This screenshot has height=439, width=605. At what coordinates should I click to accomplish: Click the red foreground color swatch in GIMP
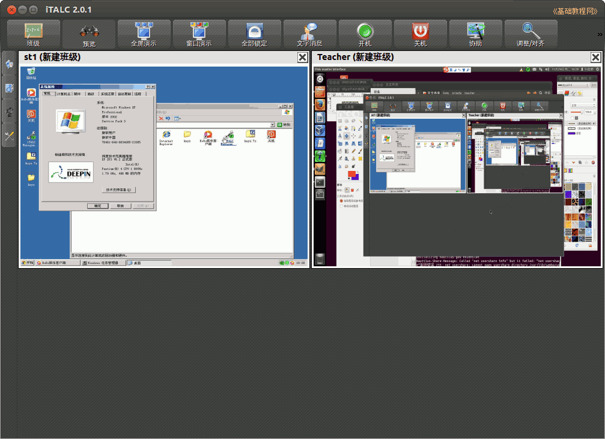pyautogui.click(x=351, y=174)
